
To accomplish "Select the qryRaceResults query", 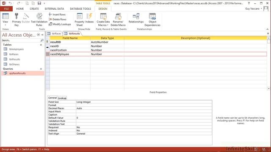I will [22, 73].
